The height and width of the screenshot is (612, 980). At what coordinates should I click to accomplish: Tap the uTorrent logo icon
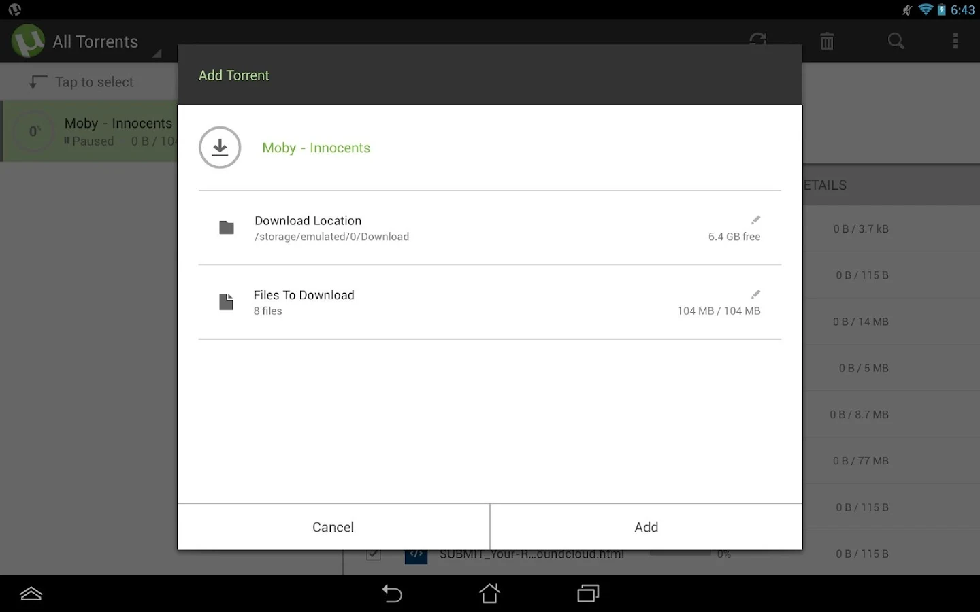coord(27,41)
